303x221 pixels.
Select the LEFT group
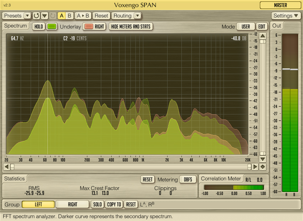pyautogui.click(x=38, y=204)
